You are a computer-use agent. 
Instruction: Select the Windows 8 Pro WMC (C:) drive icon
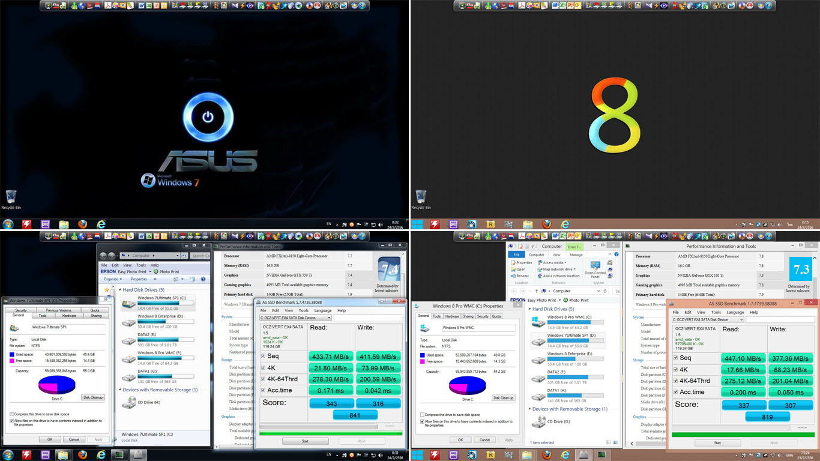tap(538, 321)
